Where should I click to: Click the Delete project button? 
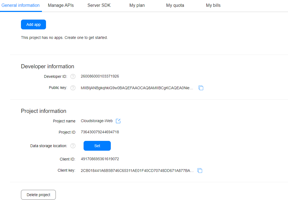coord(38,195)
